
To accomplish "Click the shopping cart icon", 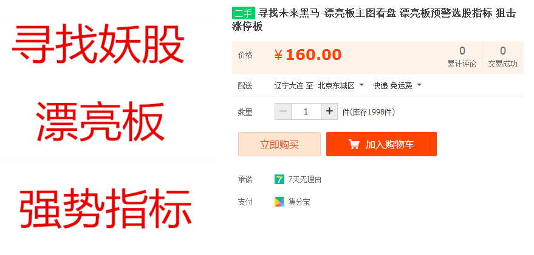I will [354, 145].
